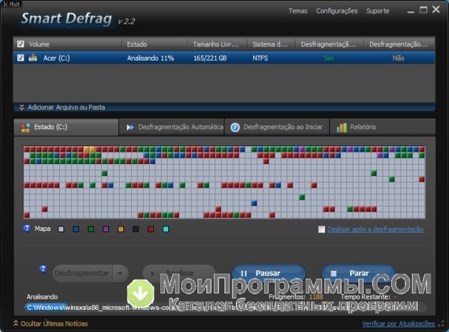Switch to Estado (C:) tab
The height and width of the screenshot is (332, 449).
click(x=66, y=127)
